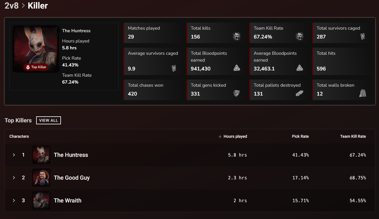Expand The Good Guy row chevron

point(14,178)
